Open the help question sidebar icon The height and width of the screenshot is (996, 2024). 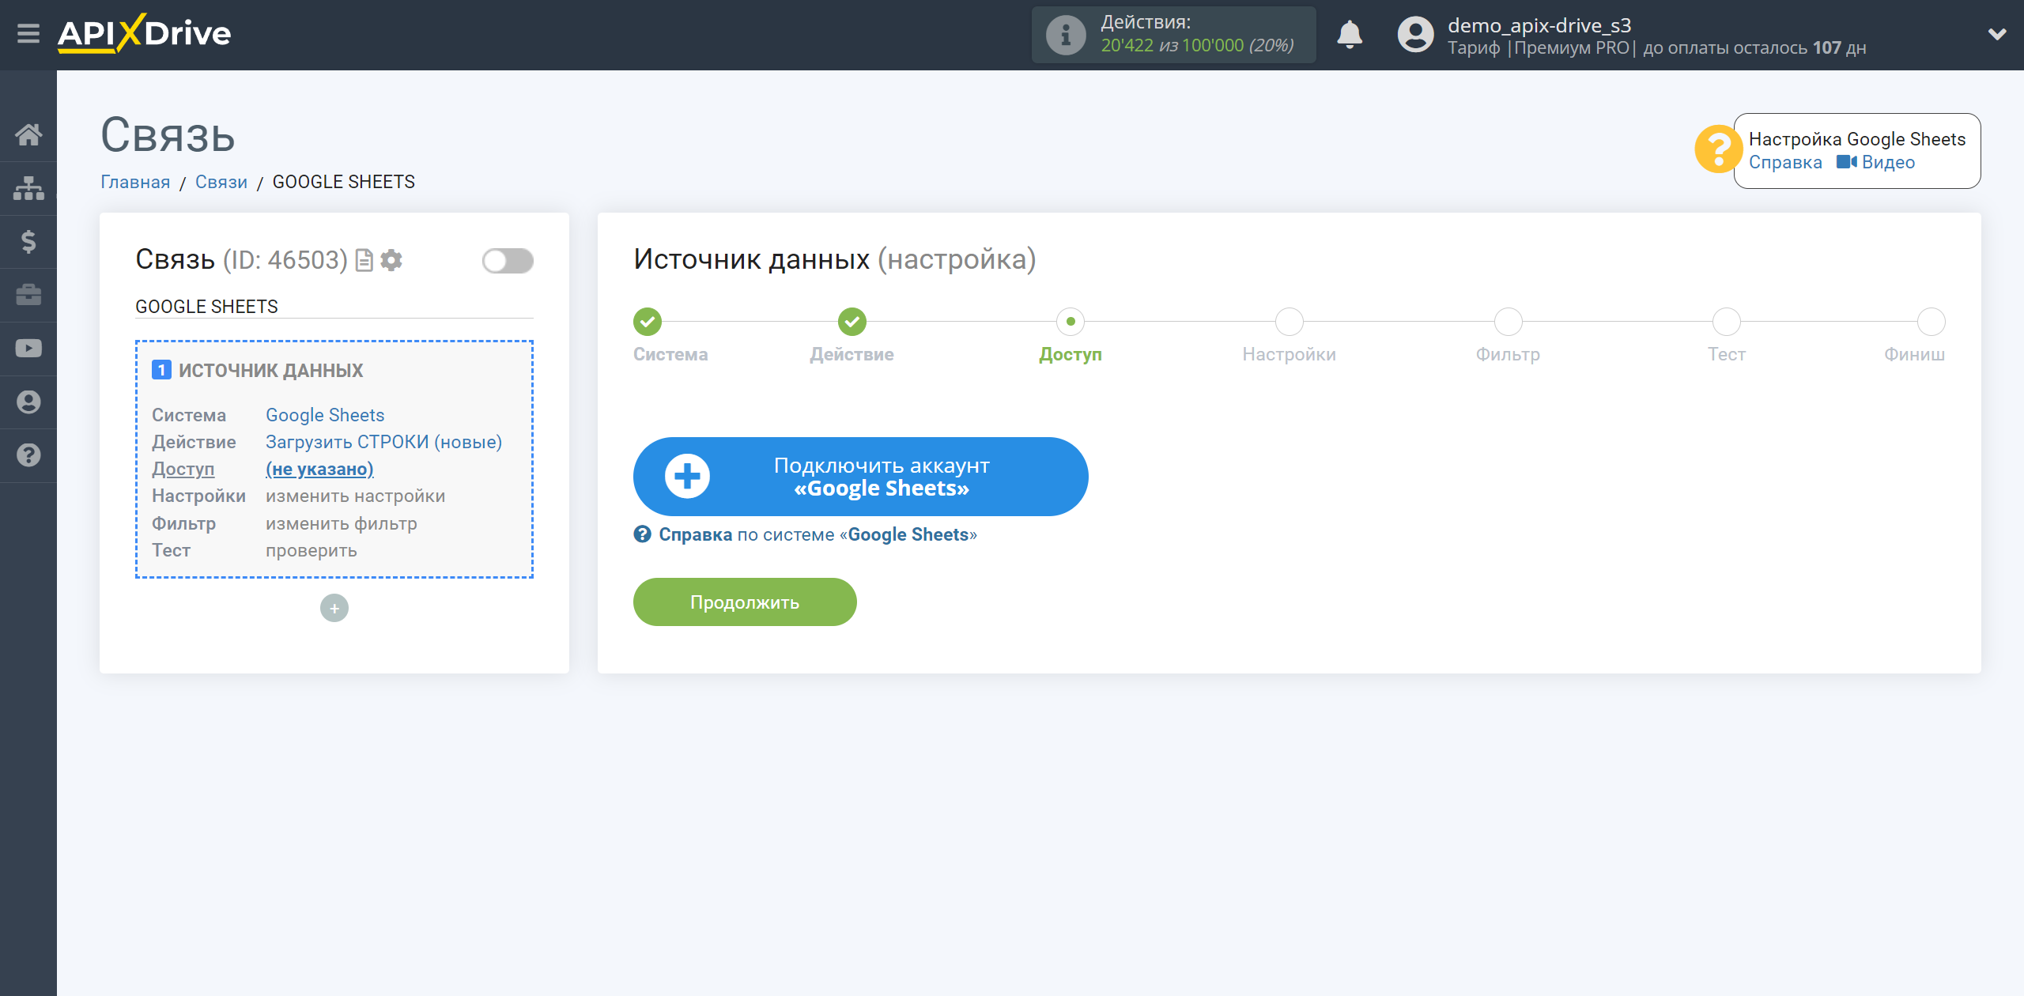[28, 455]
